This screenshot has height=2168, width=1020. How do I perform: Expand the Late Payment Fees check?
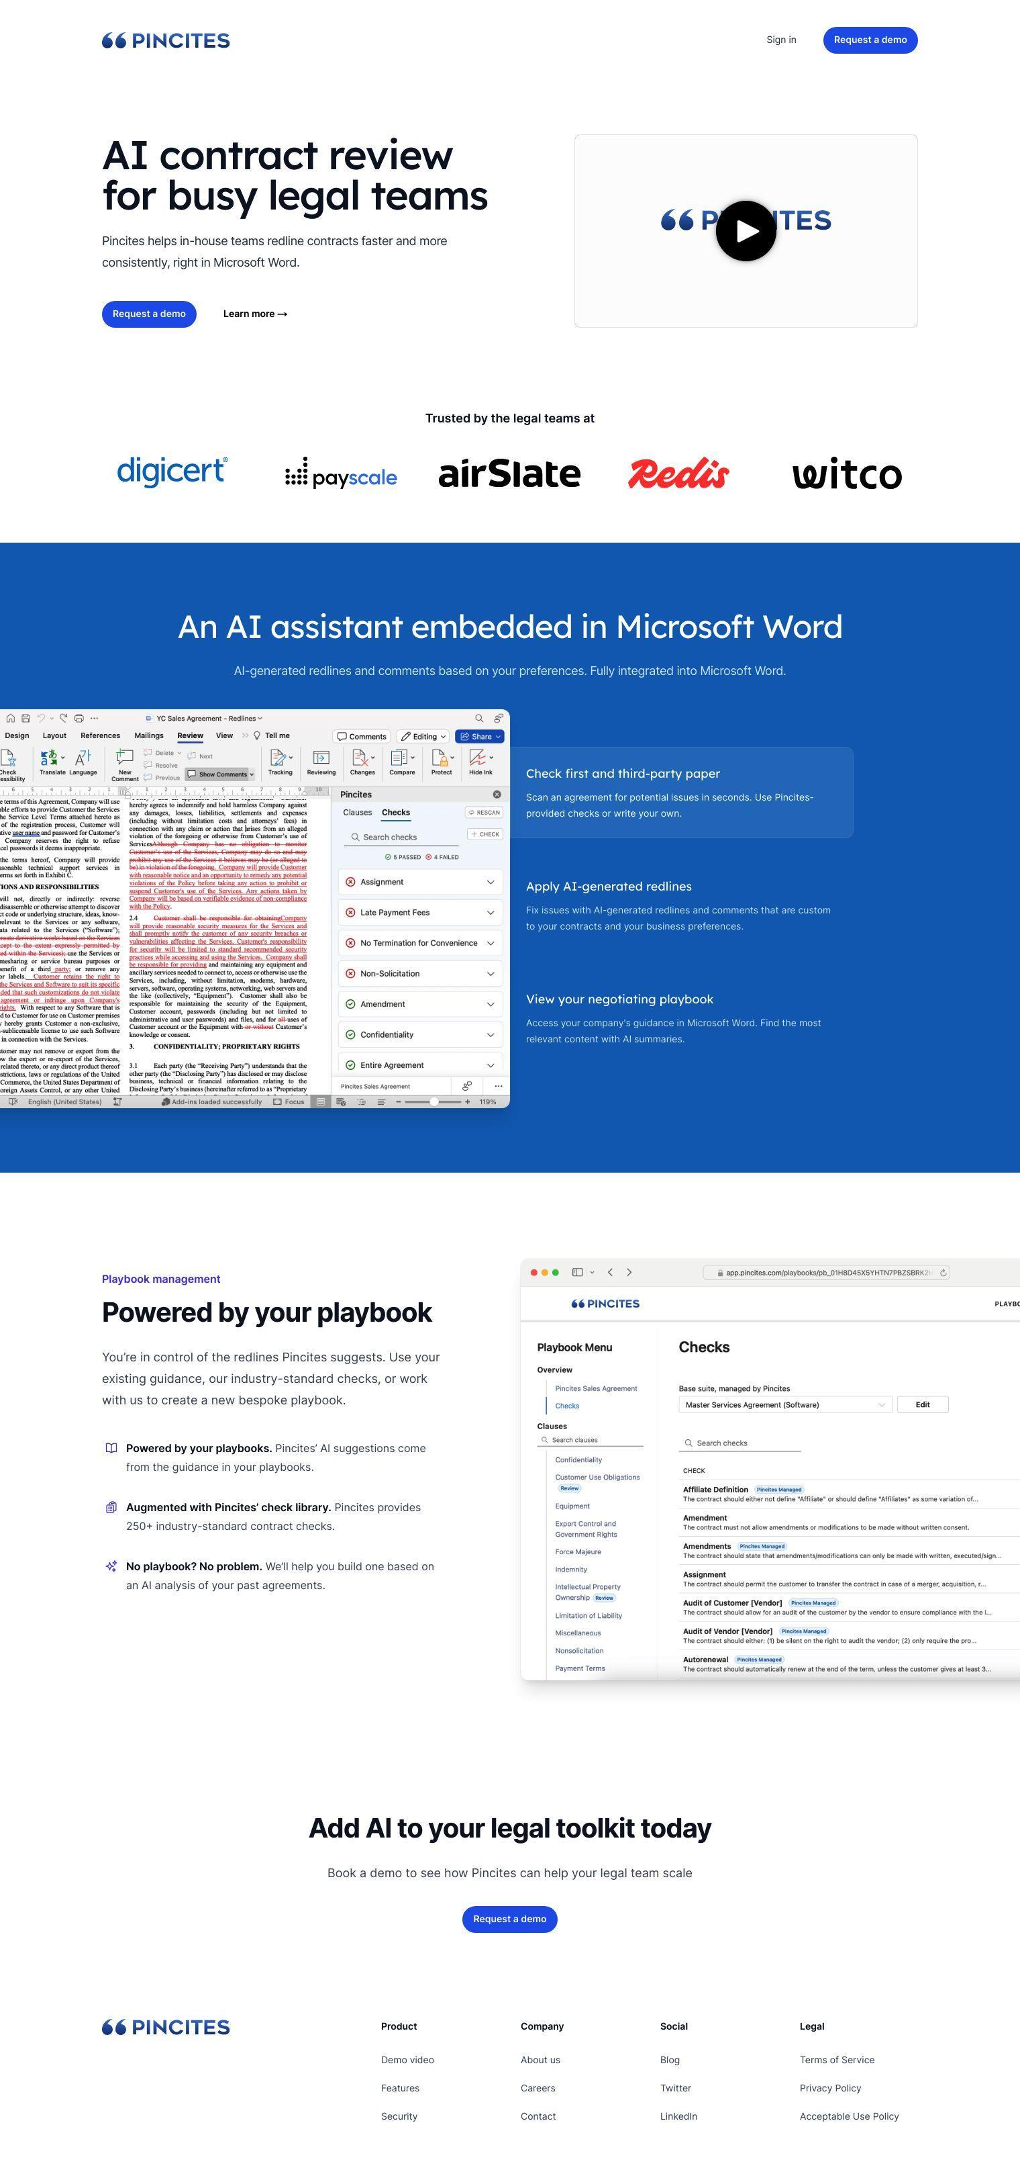click(x=421, y=912)
